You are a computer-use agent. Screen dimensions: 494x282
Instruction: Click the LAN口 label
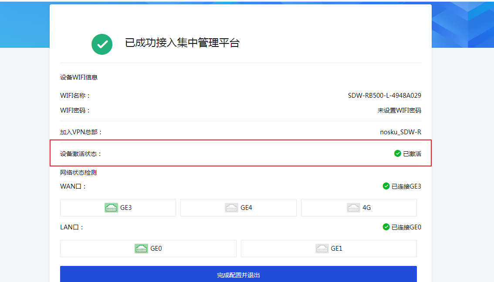(71, 227)
